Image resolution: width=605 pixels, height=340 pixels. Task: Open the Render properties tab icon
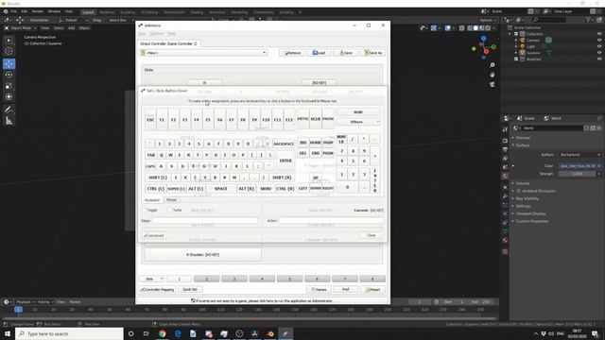click(x=505, y=141)
